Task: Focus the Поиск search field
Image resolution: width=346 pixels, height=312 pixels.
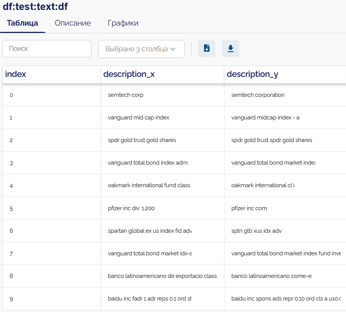Action: (x=47, y=49)
